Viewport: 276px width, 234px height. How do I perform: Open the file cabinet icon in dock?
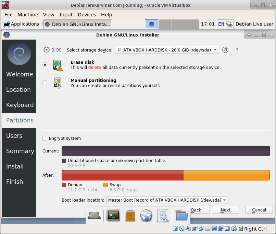click(130, 216)
